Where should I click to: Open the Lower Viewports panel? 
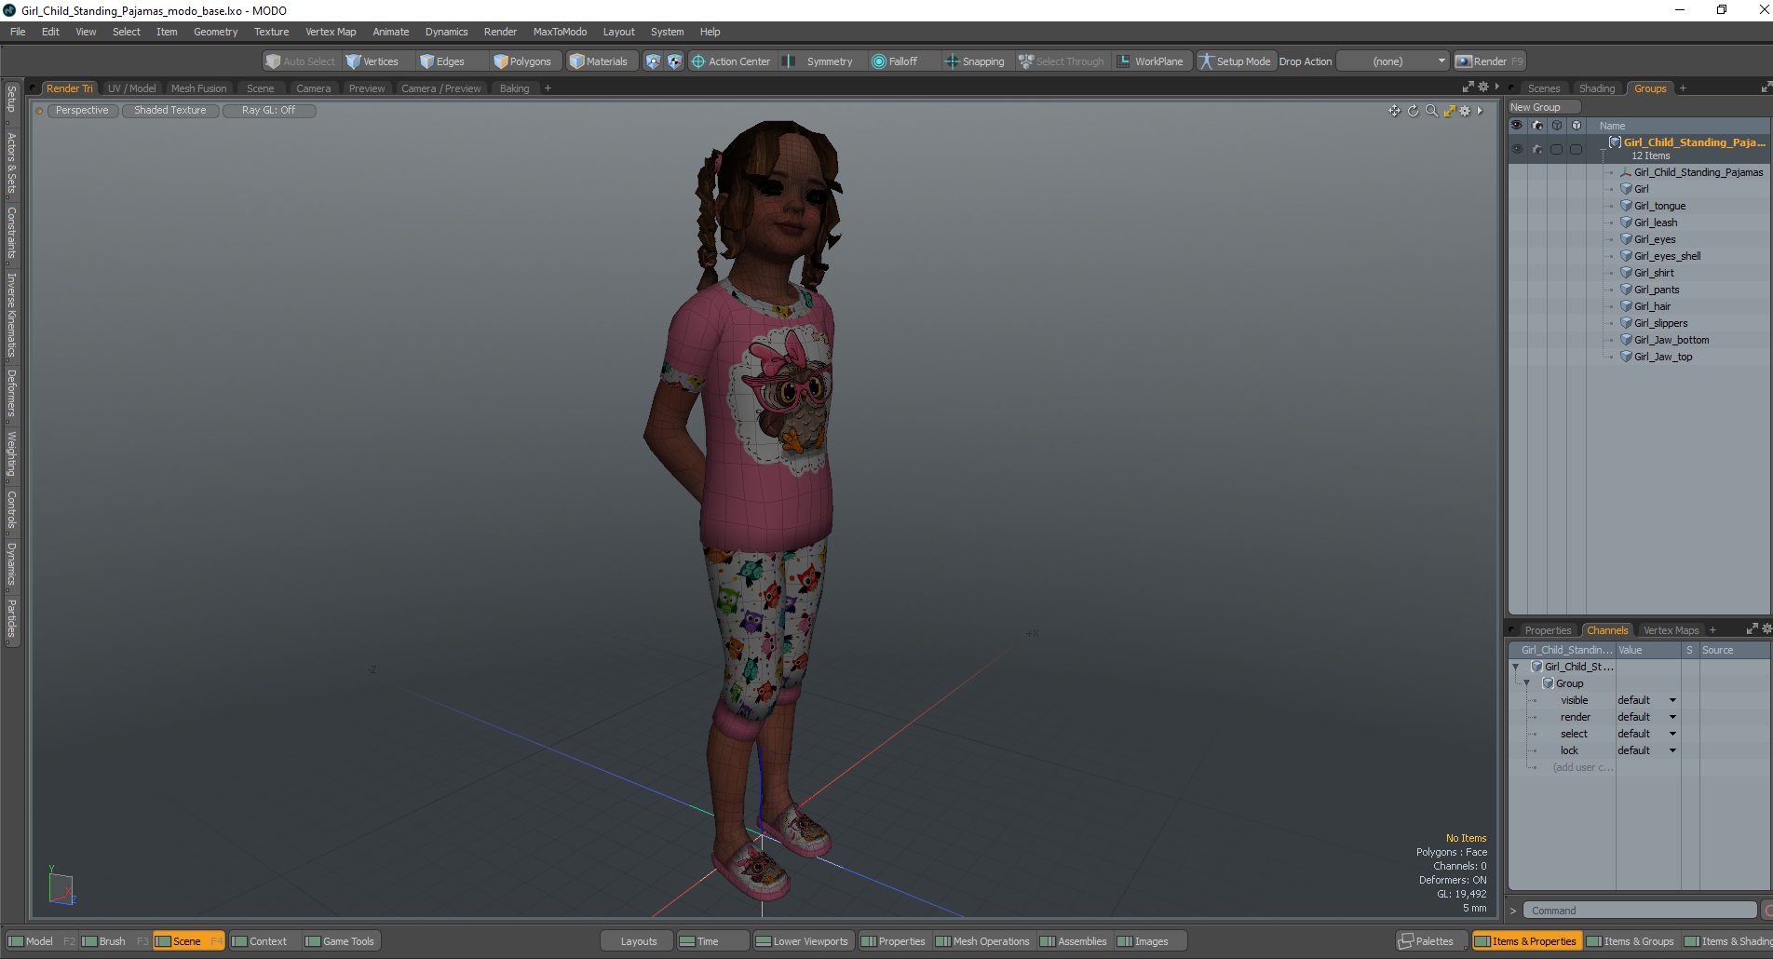click(x=802, y=941)
